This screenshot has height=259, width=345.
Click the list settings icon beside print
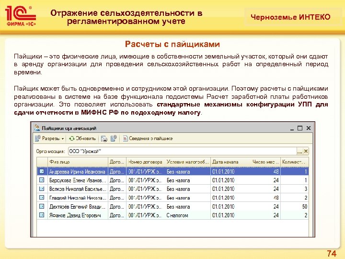[x=114, y=139]
